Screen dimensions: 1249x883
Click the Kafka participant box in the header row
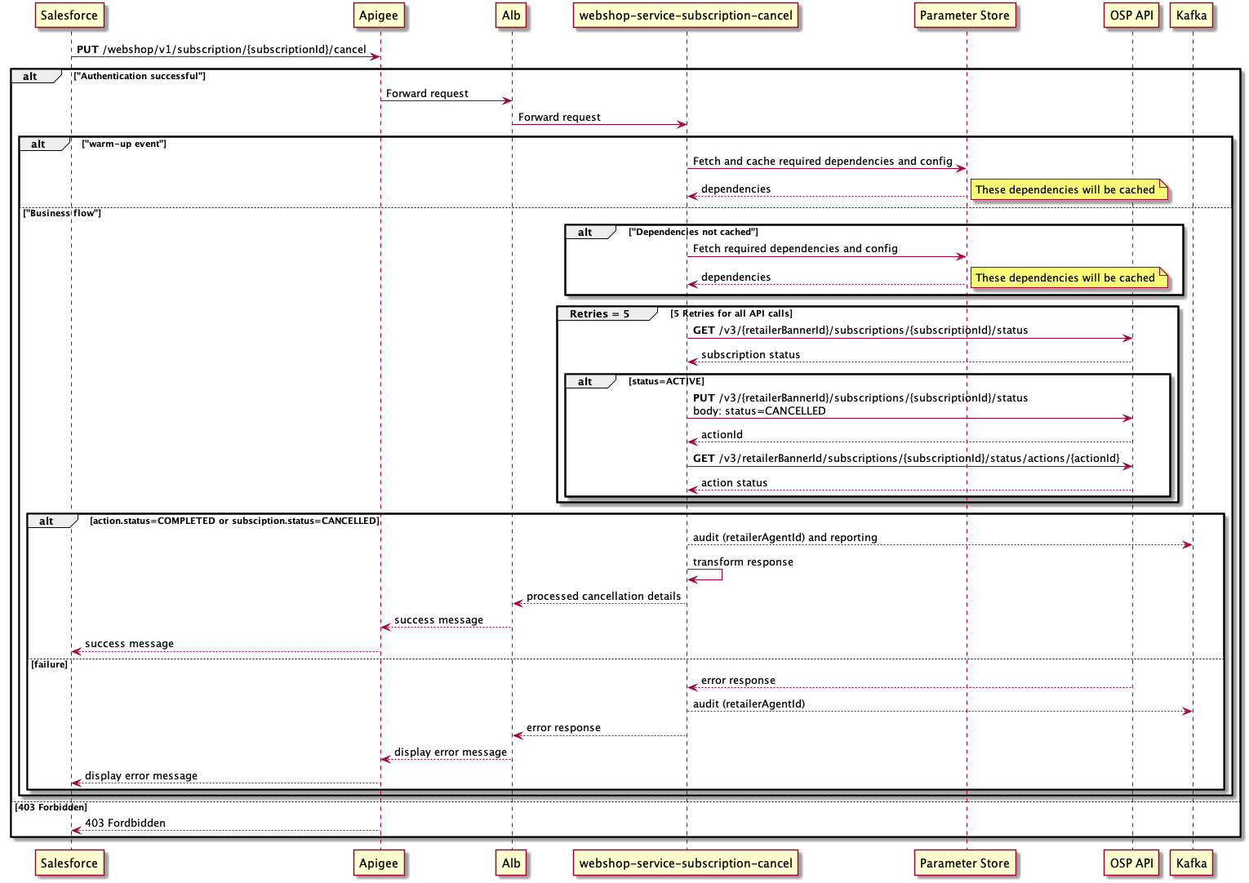click(1192, 16)
